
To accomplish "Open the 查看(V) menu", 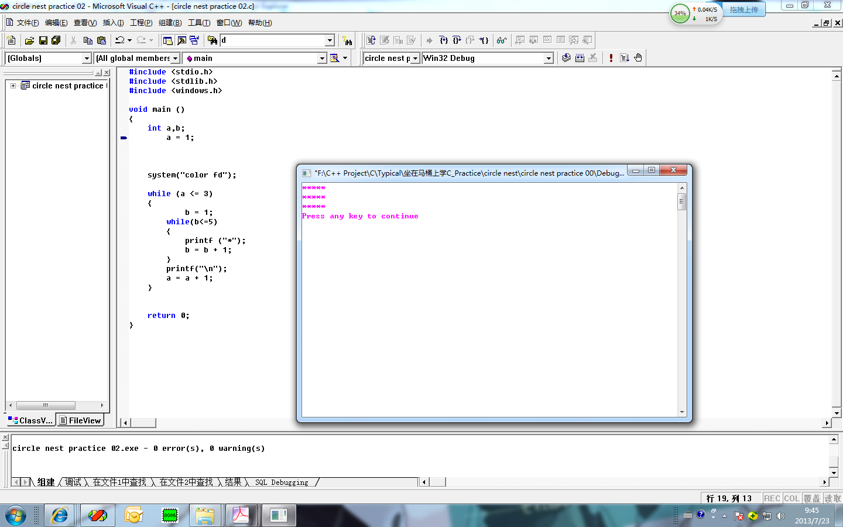I will (85, 23).
